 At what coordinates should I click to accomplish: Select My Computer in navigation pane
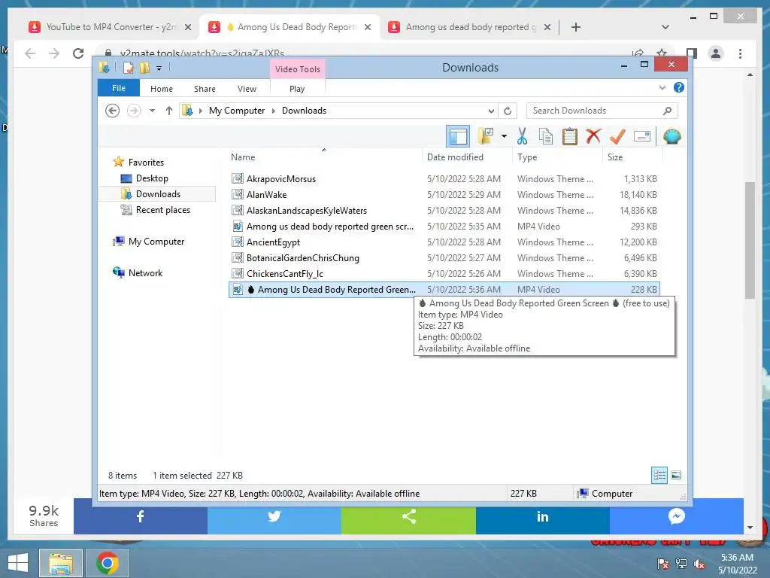pyautogui.click(x=156, y=242)
